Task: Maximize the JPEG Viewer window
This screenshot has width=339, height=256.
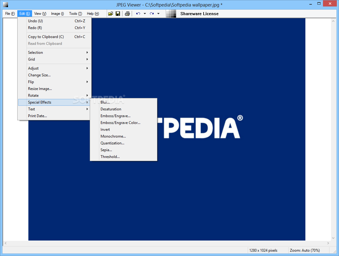Action: (x=319, y=4)
